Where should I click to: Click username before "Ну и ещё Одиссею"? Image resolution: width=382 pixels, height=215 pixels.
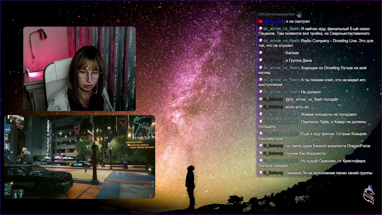(281, 161)
